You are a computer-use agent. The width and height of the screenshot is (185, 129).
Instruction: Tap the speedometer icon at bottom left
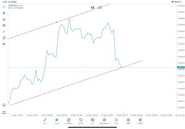(4, 105)
